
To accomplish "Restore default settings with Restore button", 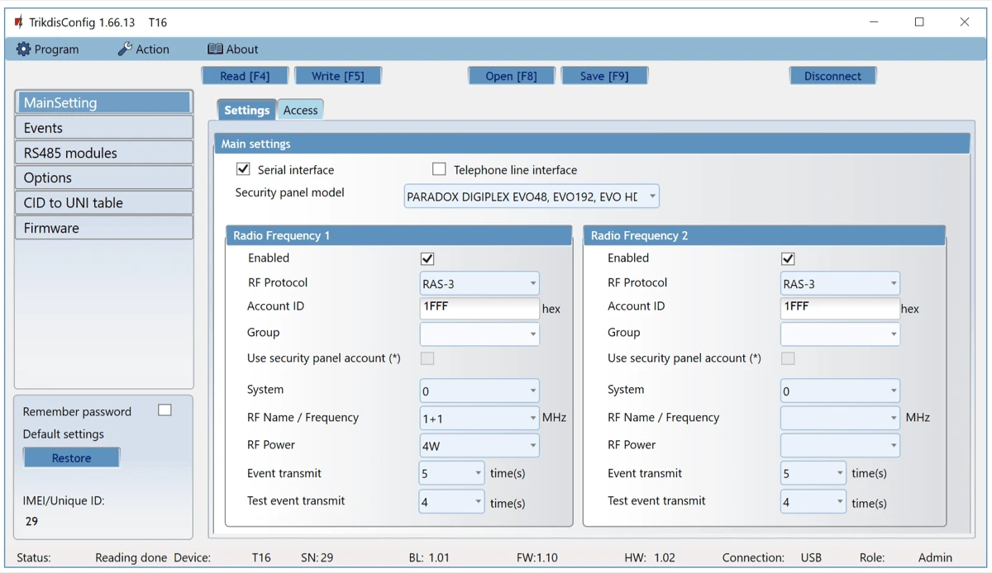I will 72,457.
